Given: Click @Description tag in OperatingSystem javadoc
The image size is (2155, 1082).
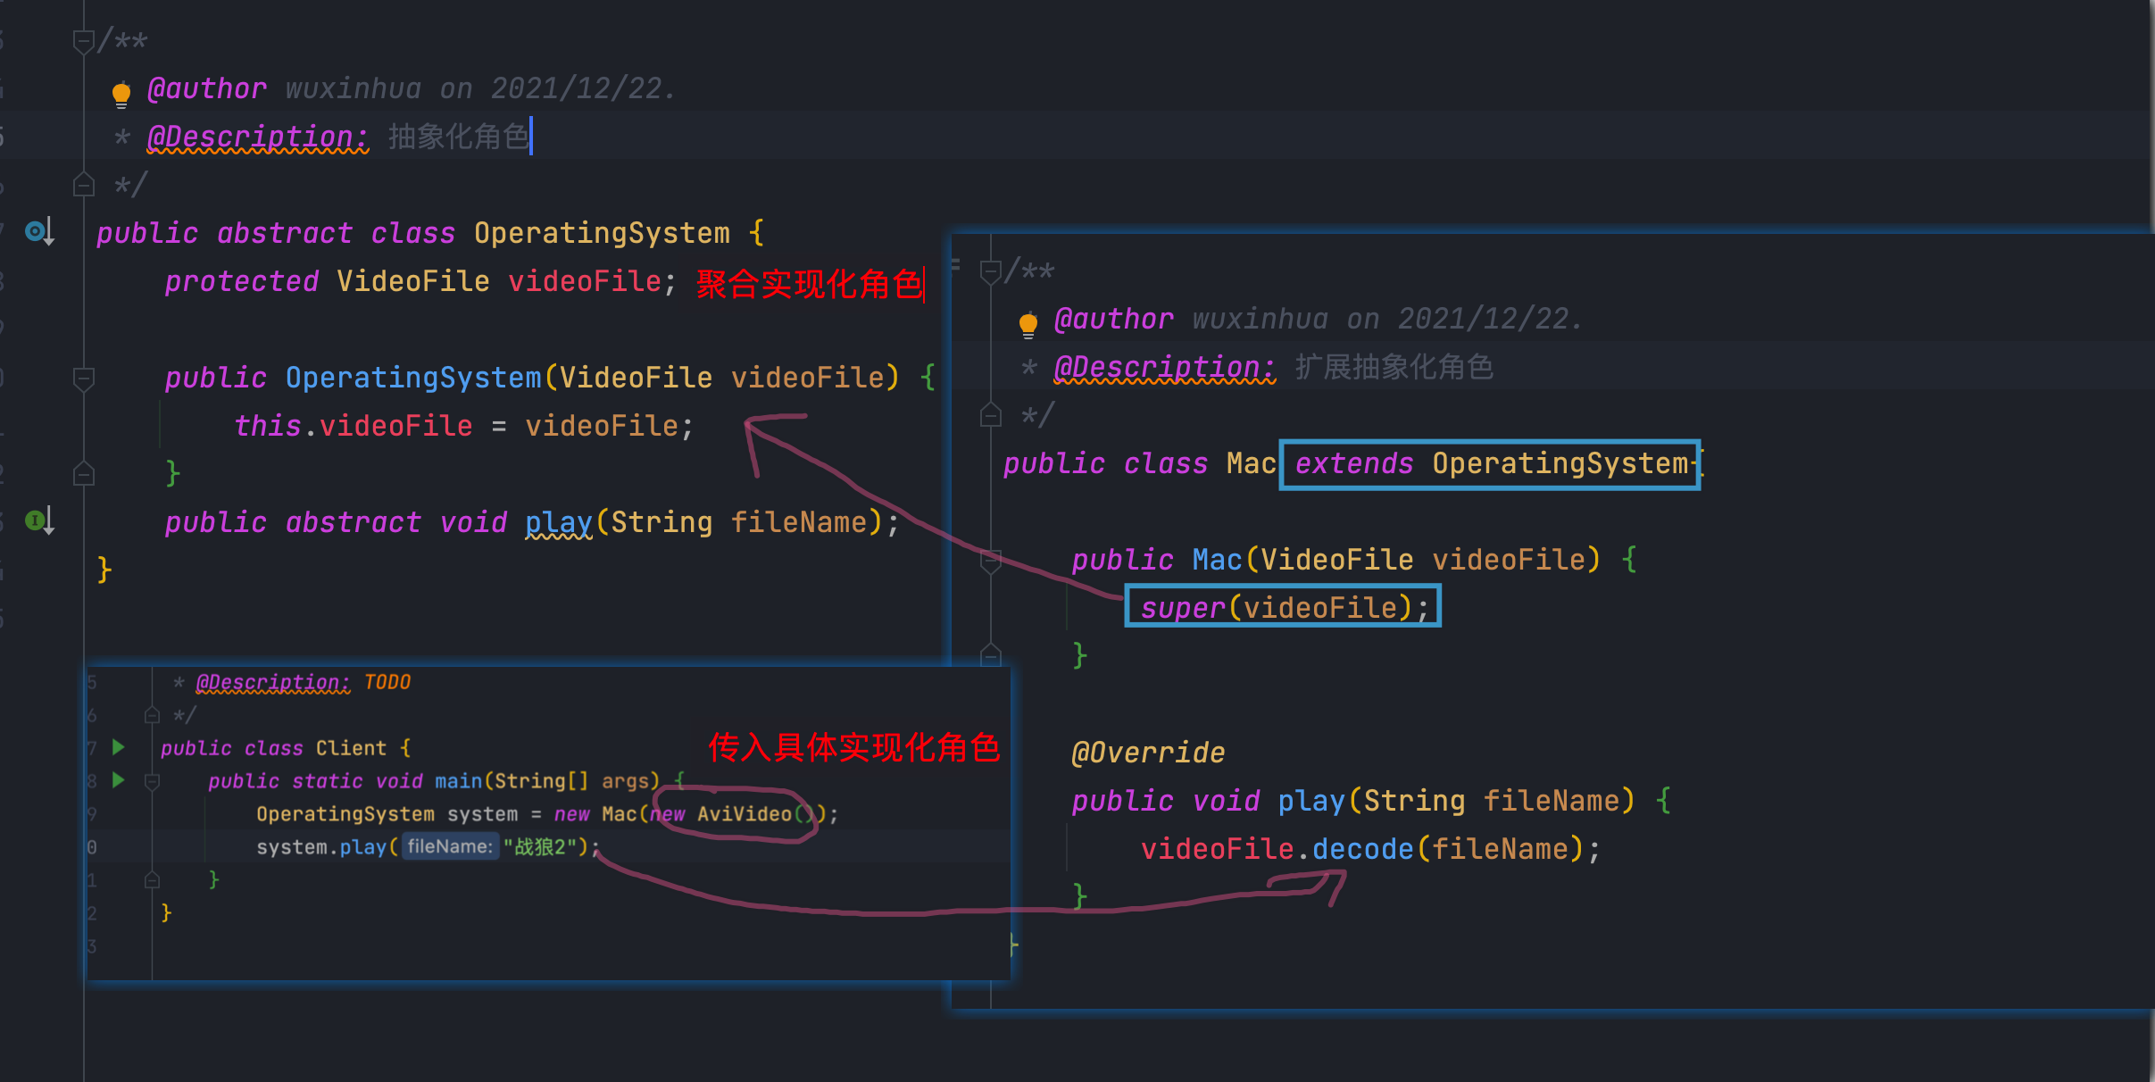Looking at the screenshot, I should 257,137.
